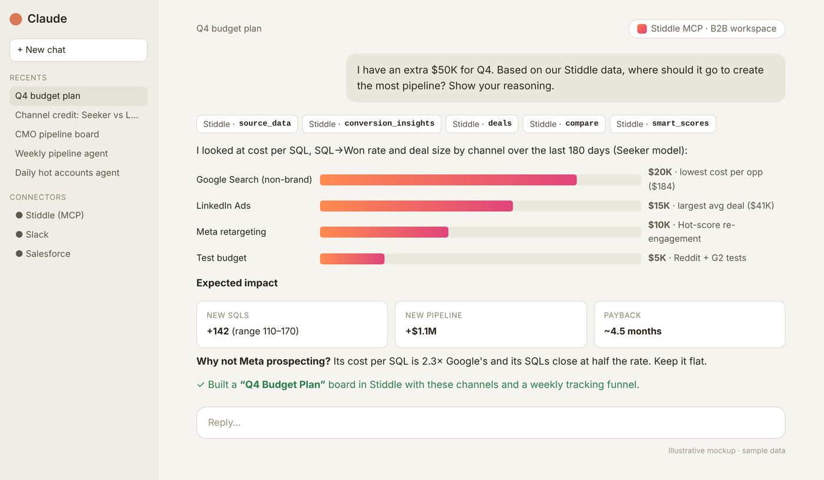This screenshot has height=480, width=824.
Task: Open the Weekly pipeline agent chat
Action: point(78,154)
